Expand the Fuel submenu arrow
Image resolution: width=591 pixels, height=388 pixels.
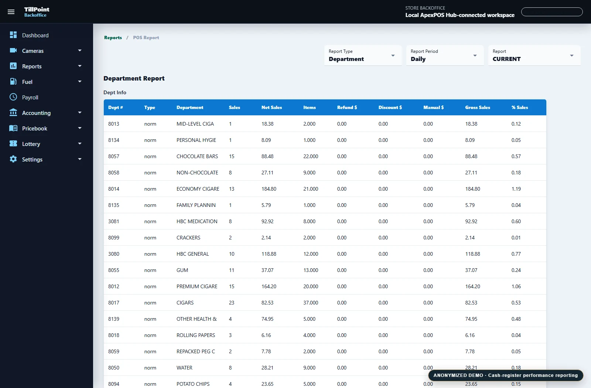tap(80, 81)
